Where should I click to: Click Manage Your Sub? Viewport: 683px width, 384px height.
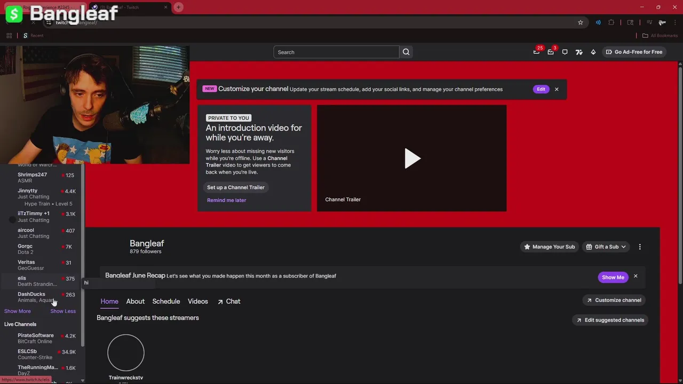tap(550, 247)
